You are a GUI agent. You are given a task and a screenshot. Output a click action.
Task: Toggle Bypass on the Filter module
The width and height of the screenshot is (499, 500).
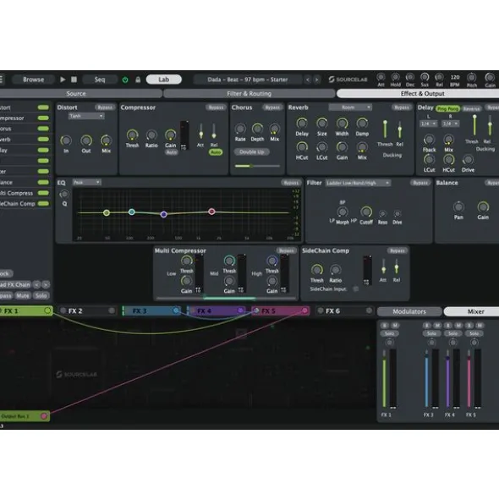(420, 183)
